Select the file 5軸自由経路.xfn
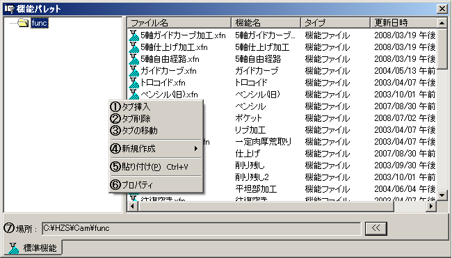Image resolution: width=452 pixels, height=258 pixels. [x=170, y=59]
